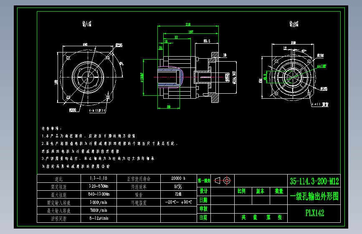Click the model name PLX142
Image resolution: width=362 pixels, height=234 pixels.
(x=315, y=213)
